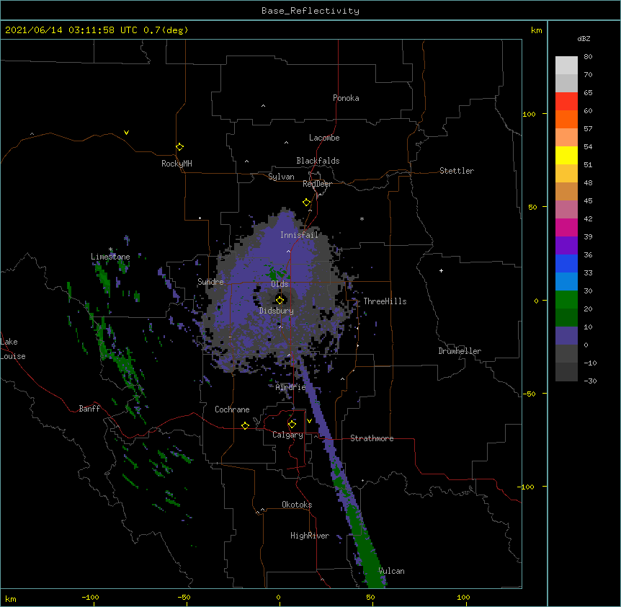The width and height of the screenshot is (621, 607).
Task: Select the yellow v marker northwest of RockyMH
Action: click(126, 133)
